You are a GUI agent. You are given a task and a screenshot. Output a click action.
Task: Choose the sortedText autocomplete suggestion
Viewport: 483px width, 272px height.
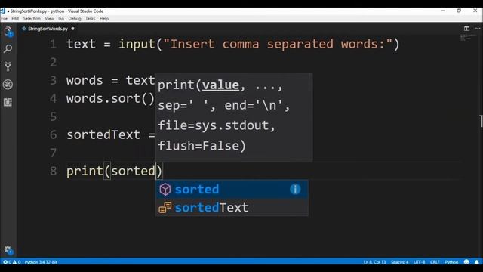[232, 207]
